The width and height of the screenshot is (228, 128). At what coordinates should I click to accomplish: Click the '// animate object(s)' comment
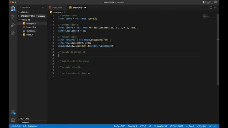click(x=71, y=67)
